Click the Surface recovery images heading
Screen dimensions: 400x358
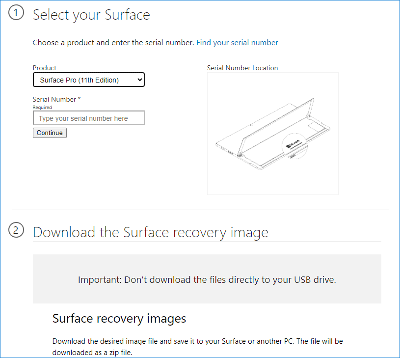pyautogui.click(x=119, y=318)
